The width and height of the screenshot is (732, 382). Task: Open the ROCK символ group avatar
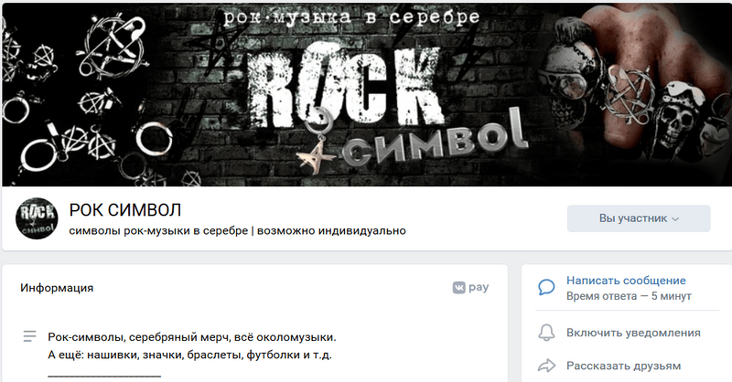click(37, 218)
